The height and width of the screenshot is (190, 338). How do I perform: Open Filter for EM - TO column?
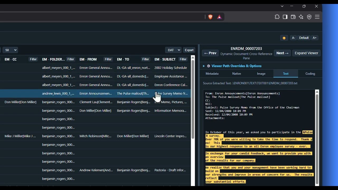pyautogui.click(x=146, y=59)
